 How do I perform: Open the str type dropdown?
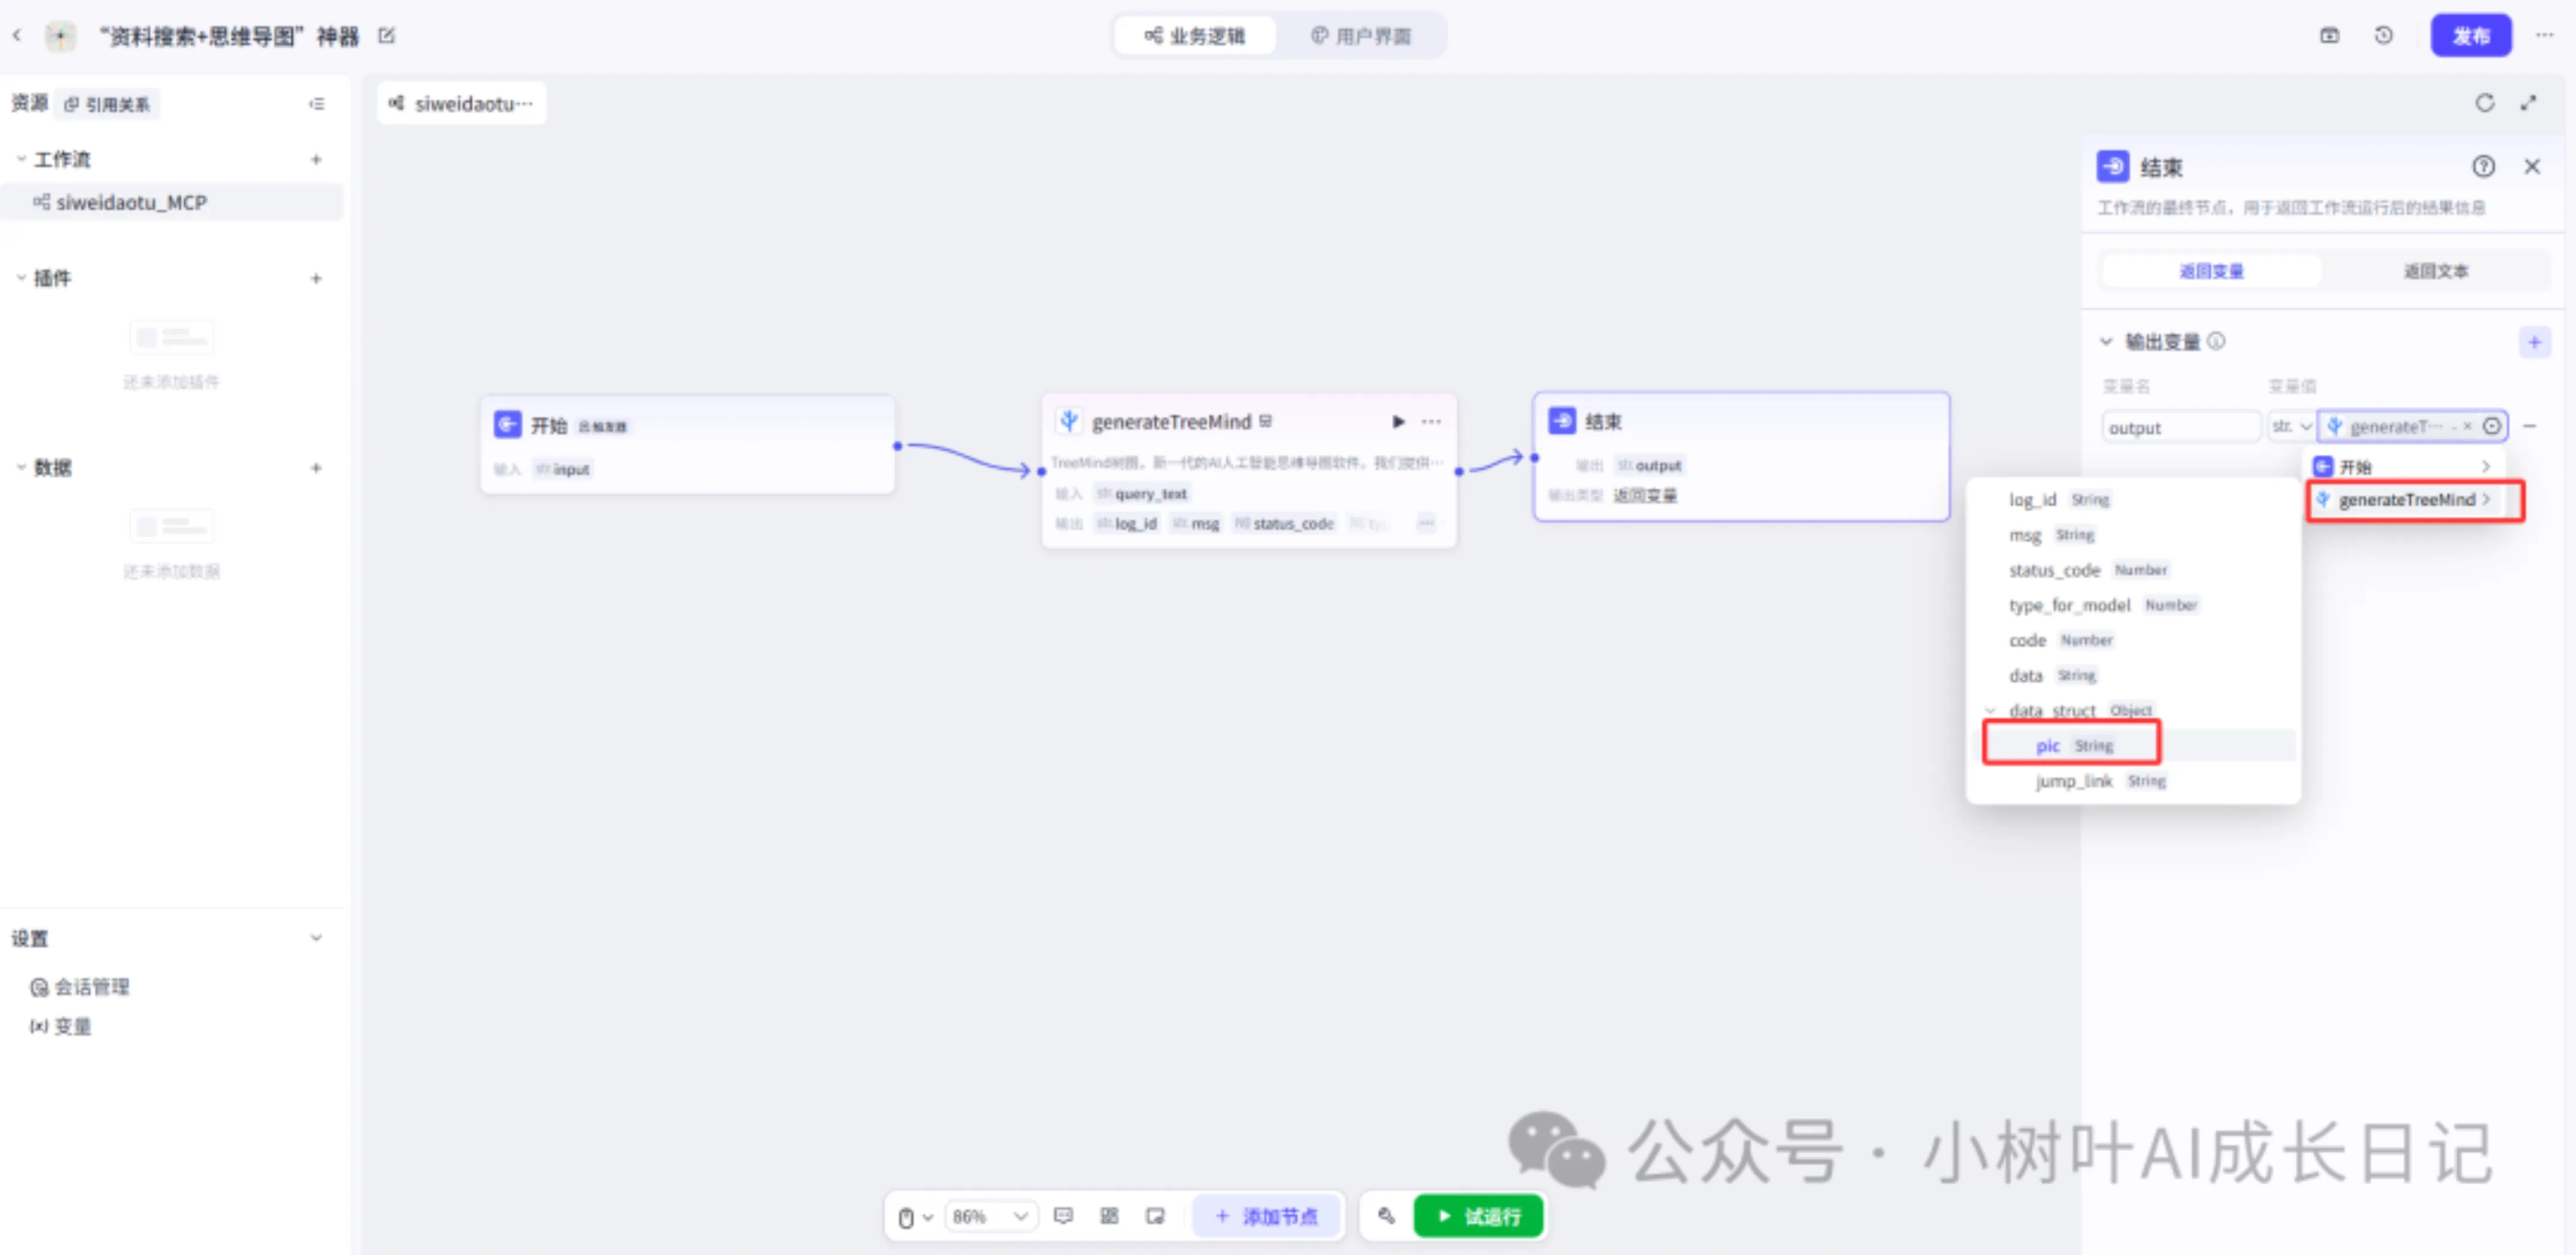pos(2291,427)
